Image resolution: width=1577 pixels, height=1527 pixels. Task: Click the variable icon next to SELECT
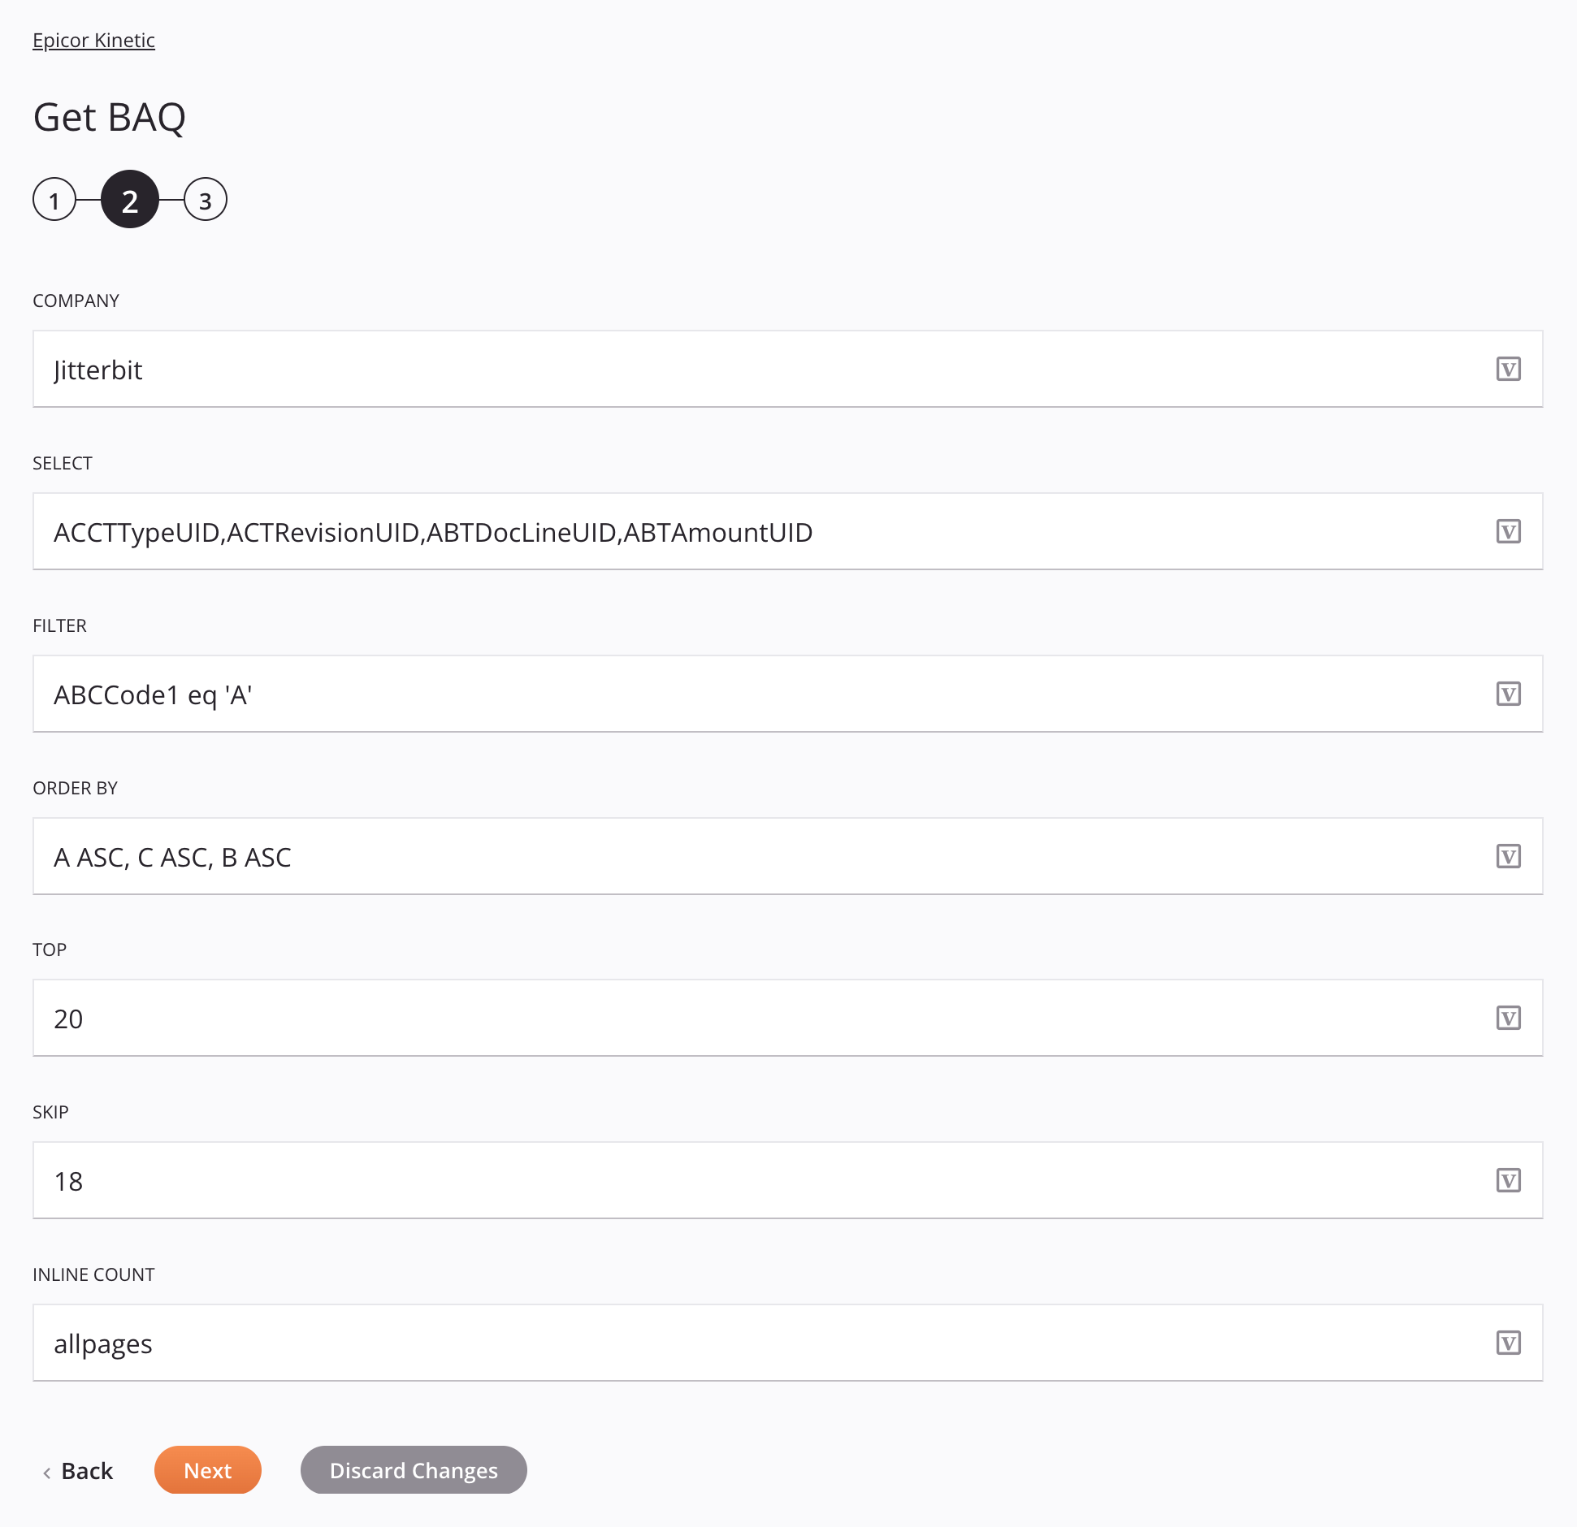(x=1510, y=530)
